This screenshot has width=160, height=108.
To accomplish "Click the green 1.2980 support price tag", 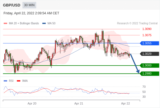I will click(x=149, y=73).
